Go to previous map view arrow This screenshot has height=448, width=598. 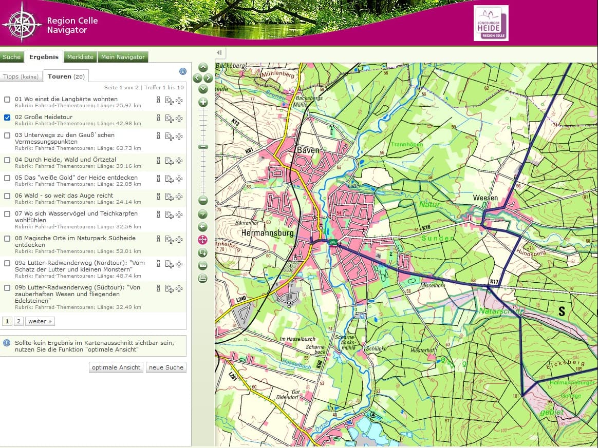coord(202,227)
